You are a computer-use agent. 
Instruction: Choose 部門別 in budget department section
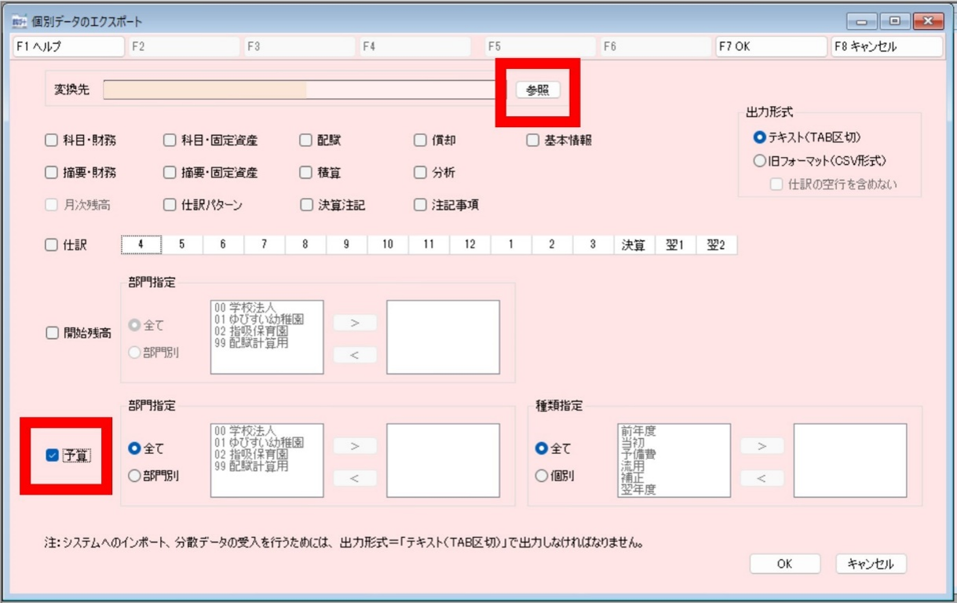[134, 476]
